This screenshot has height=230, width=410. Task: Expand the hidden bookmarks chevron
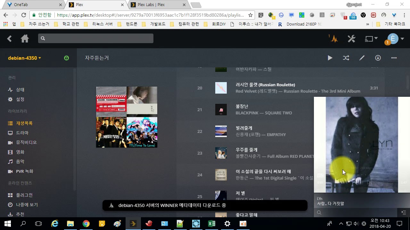tap(367, 24)
